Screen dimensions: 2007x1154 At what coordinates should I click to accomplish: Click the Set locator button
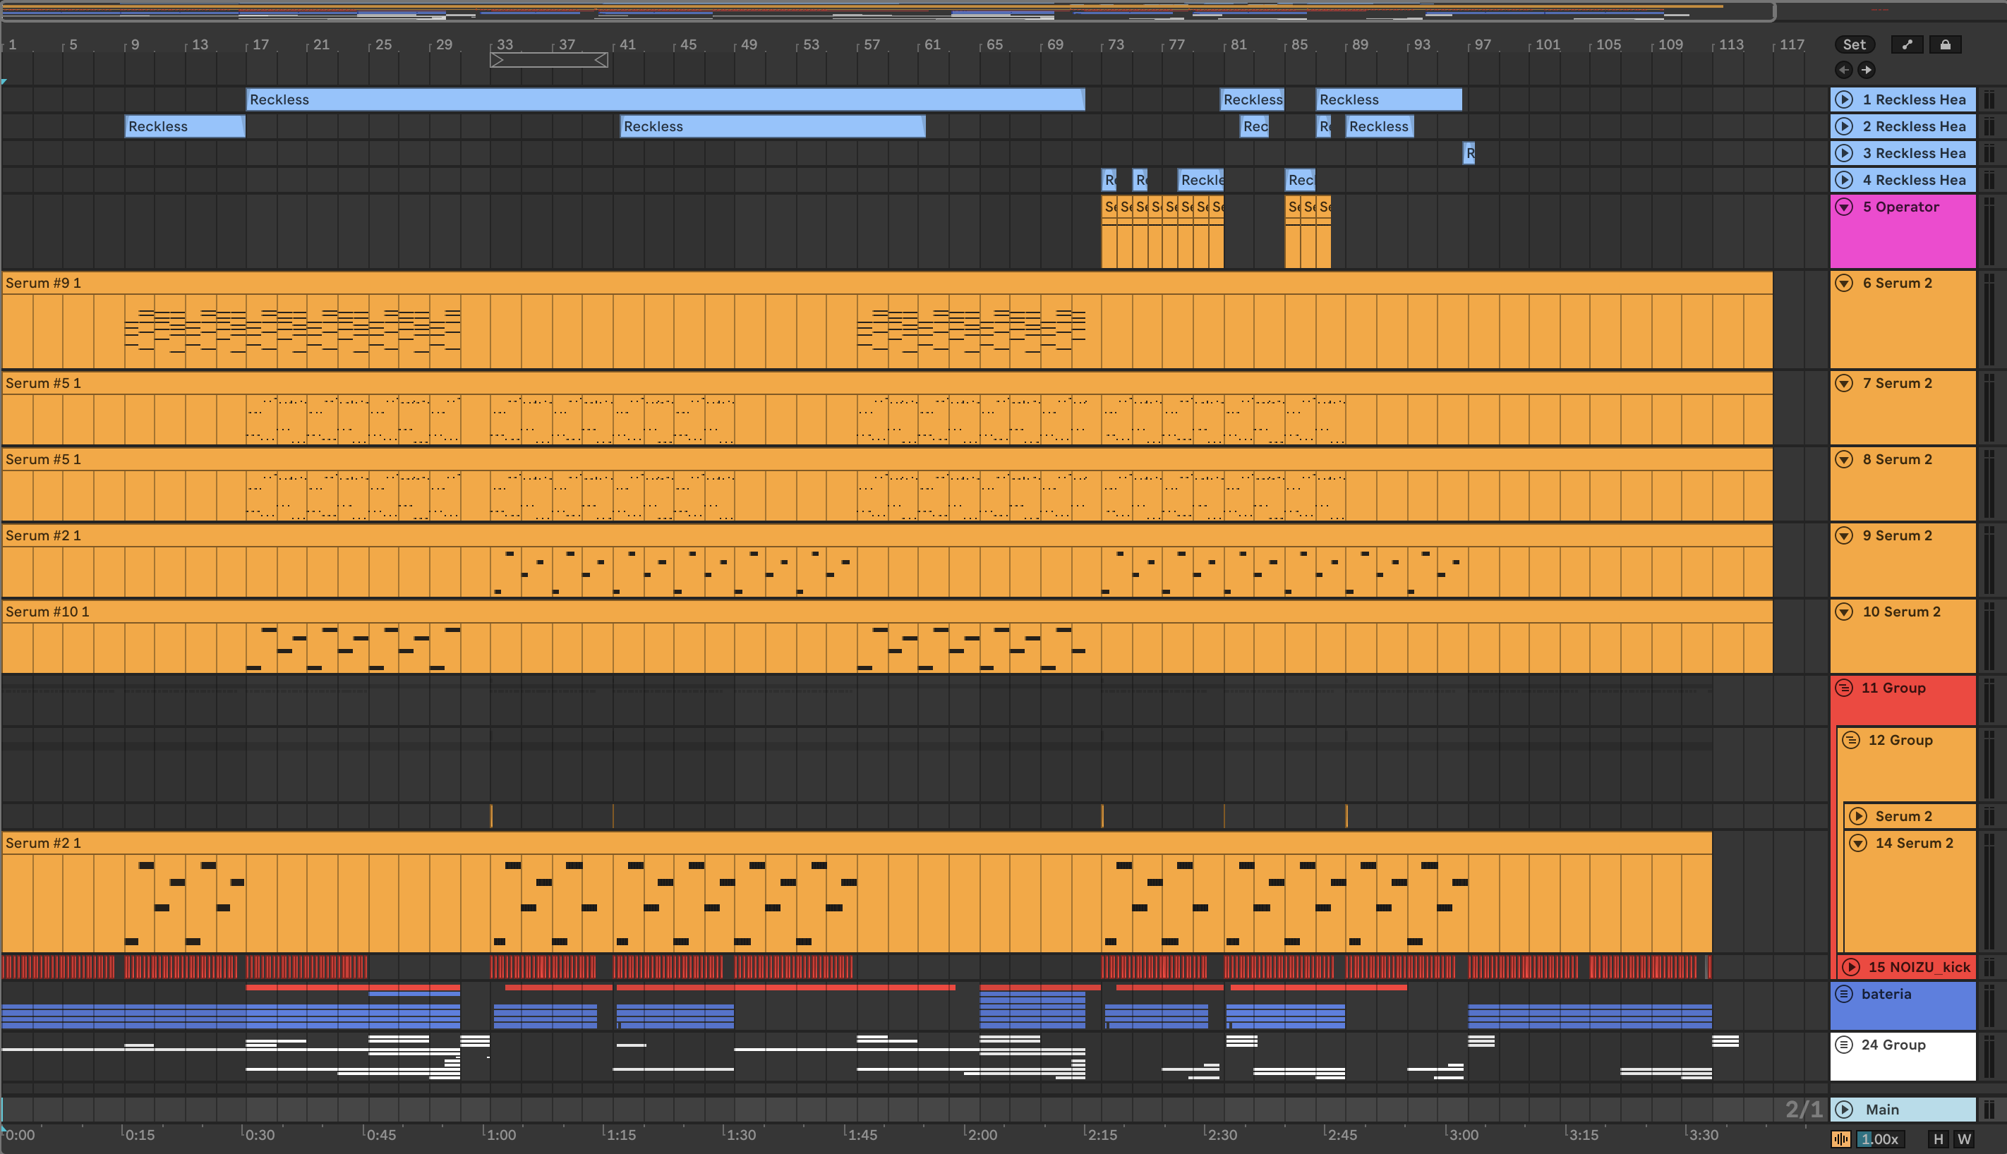[x=1854, y=44]
